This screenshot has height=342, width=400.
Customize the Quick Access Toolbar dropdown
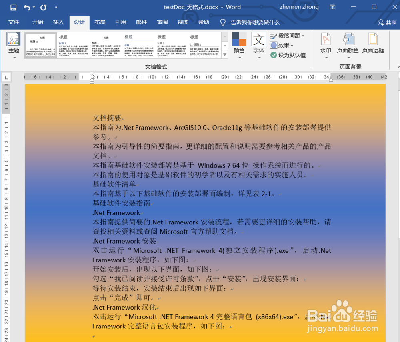pyautogui.click(x=56, y=7)
